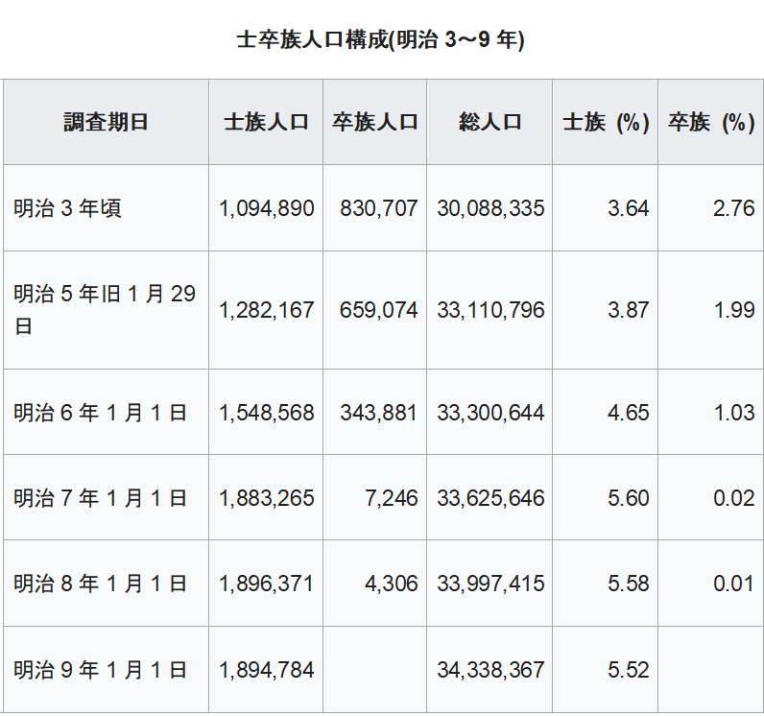This screenshot has height=716, width=764.
Task: Select the 659,074 卒族人口 cell
Action: tap(378, 310)
